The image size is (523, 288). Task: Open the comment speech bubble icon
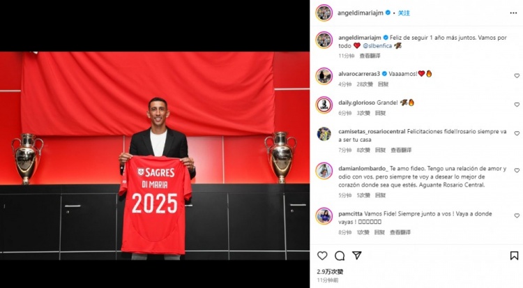pyautogui.click(x=340, y=256)
